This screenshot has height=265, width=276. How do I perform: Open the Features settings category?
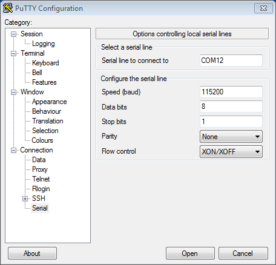[x=44, y=82]
